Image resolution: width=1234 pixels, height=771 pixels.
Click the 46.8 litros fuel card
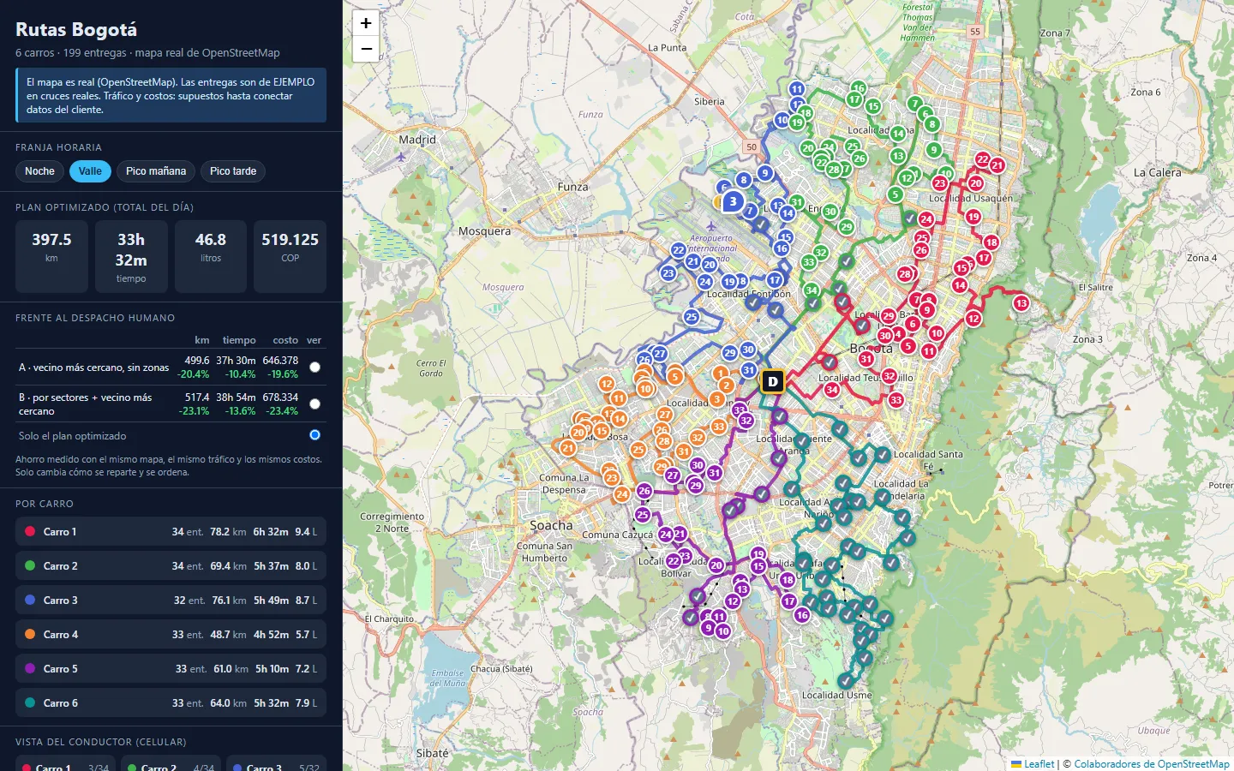click(211, 257)
